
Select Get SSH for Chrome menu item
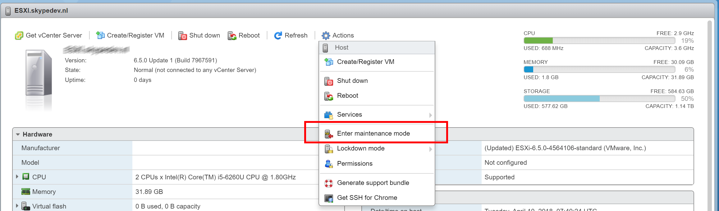pos(377,198)
